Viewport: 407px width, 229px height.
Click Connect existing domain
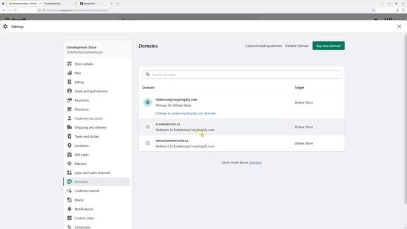(x=263, y=46)
